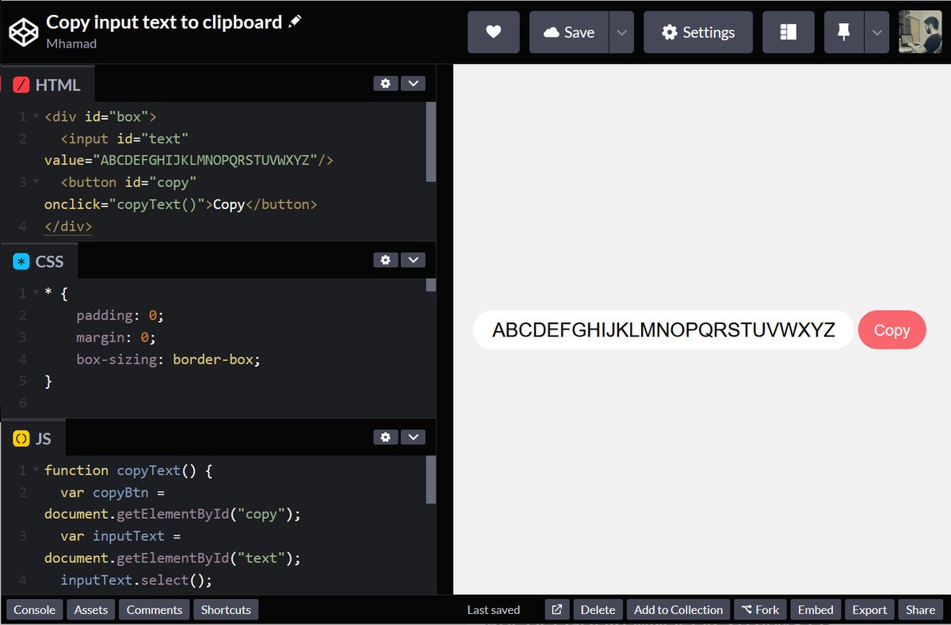Click the user profile avatar
Viewport: 951px width, 625px height.
(919, 32)
